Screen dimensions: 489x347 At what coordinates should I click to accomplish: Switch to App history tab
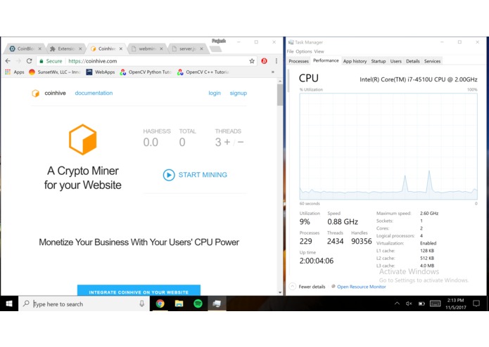point(355,61)
